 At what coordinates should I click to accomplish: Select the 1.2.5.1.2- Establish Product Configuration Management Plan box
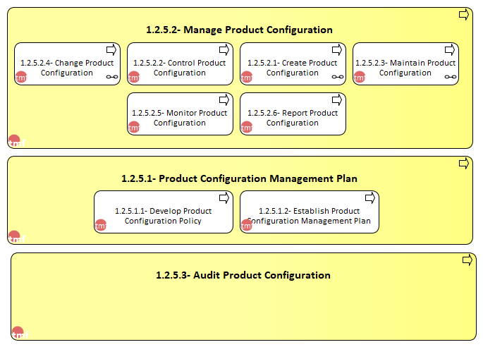pos(310,212)
